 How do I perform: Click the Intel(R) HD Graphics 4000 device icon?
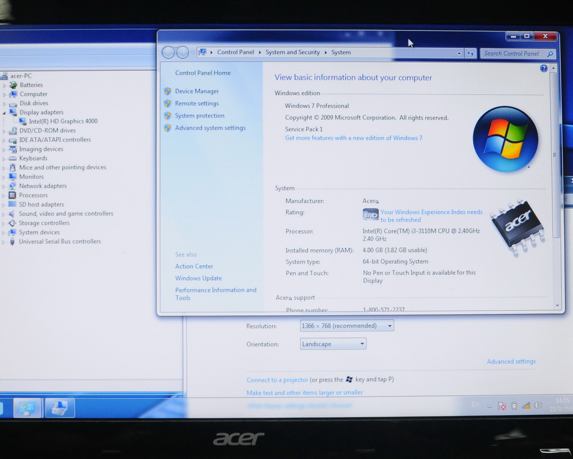pyautogui.click(x=23, y=121)
